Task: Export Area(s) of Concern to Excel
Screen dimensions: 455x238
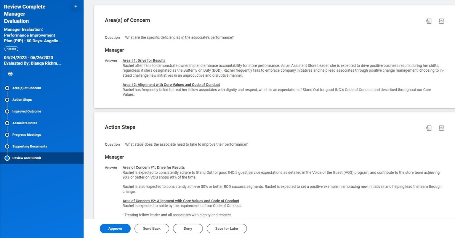Action: (429, 21)
